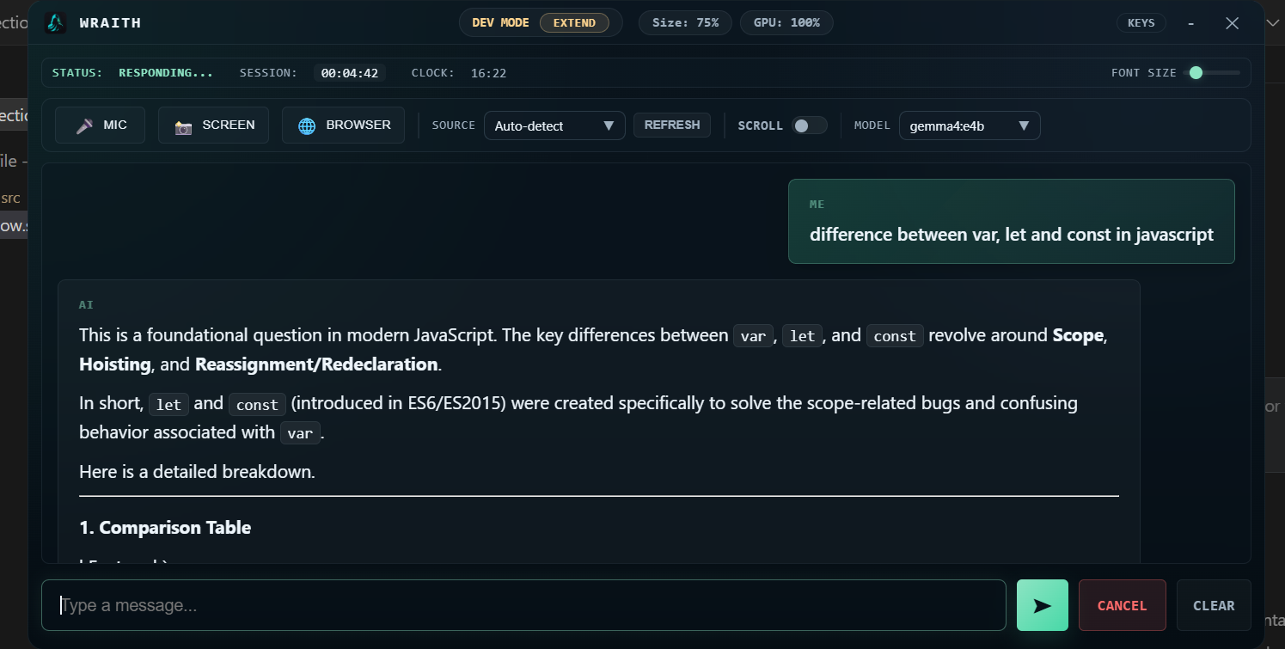Send the message using the arrow icon

1042,604
